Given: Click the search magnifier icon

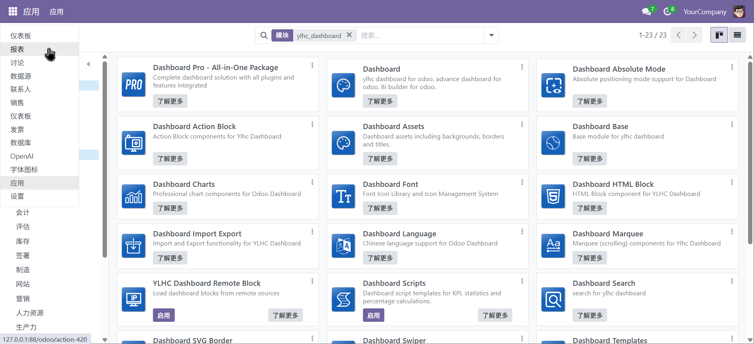Looking at the screenshot, I should pyautogui.click(x=264, y=36).
